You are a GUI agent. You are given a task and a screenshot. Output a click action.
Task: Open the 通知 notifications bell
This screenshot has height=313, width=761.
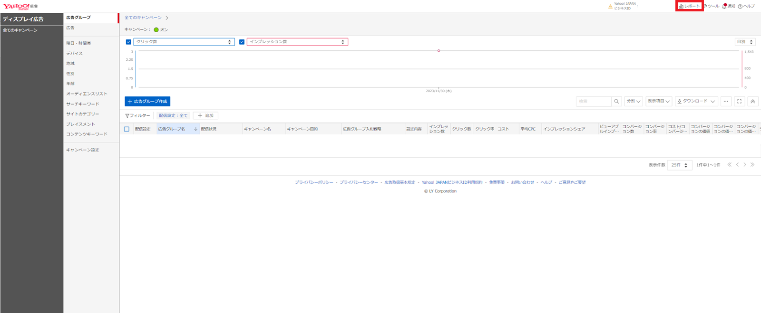[x=729, y=6]
